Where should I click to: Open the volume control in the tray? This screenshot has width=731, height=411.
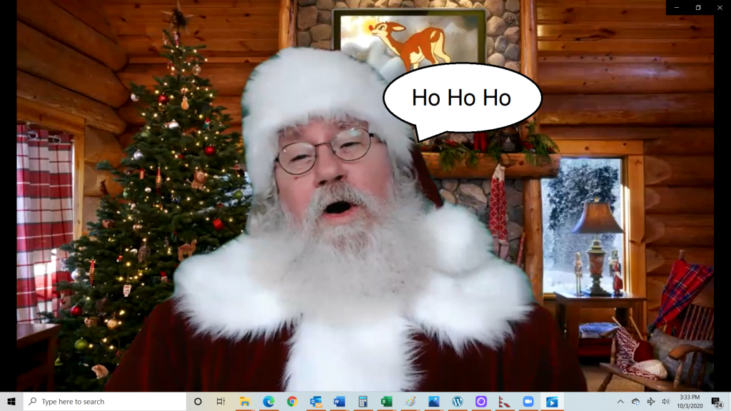pyautogui.click(x=665, y=402)
